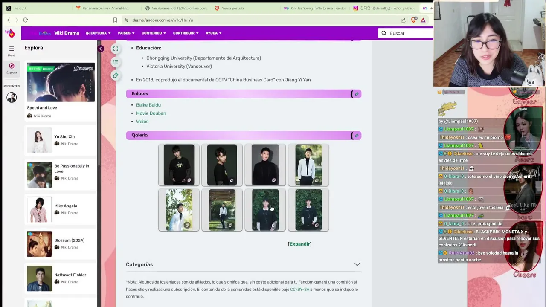This screenshot has height=307, width=546.
Task: Open the Países dropdown menu
Action: tap(126, 33)
